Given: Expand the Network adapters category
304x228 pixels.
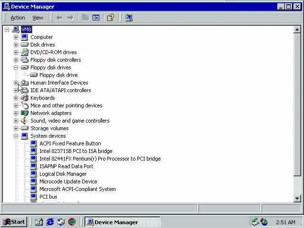Looking at the screenshot, I should pyautogui.click(x=16, y=113).
